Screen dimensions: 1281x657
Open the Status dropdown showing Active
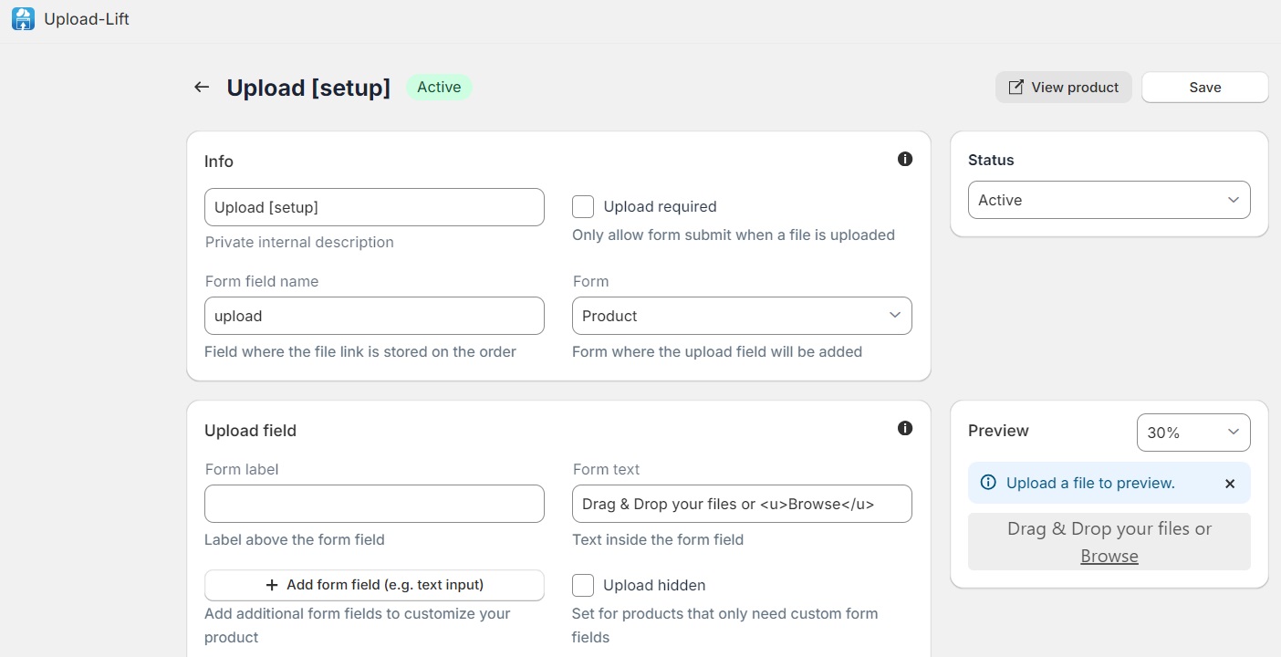point(1109,200)
